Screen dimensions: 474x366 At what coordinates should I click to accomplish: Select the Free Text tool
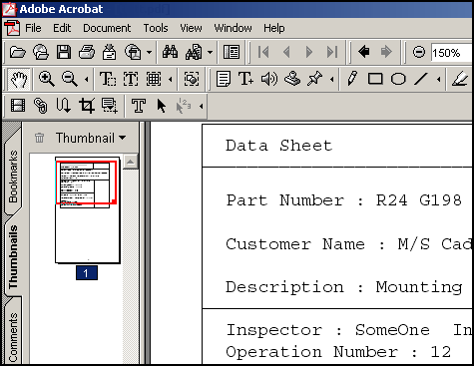(245, 79)
